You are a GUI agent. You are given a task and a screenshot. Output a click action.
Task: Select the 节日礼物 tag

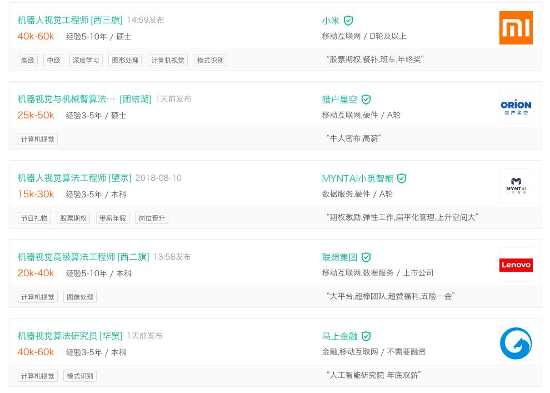click(34, 218)
